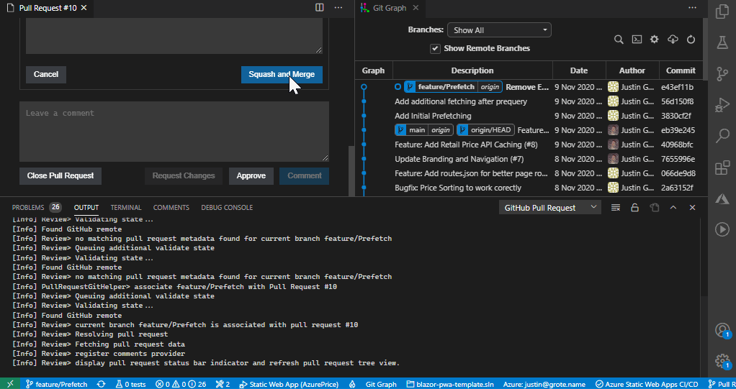Open the Branches Show All dropdown
The image size is (736, 389).
coord(499,30)
